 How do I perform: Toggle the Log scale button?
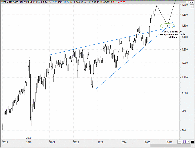coord(192,7)
